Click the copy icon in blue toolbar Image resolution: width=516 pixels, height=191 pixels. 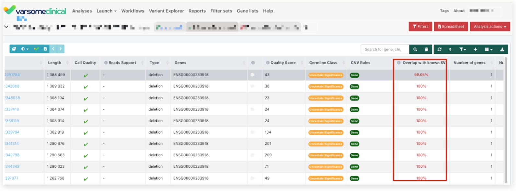tap(14, 49)
